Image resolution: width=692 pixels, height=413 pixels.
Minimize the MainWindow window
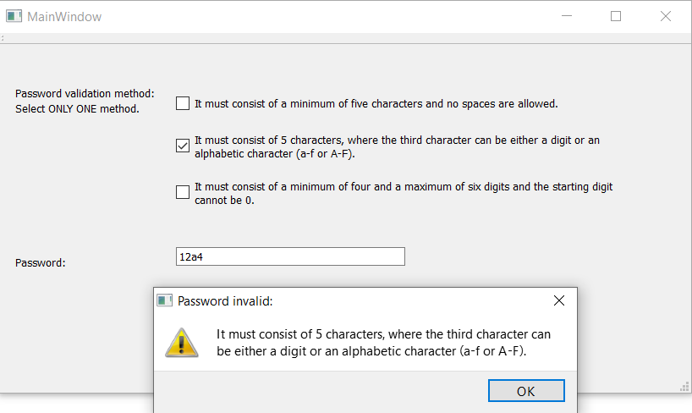pyautogui.click(x=567, y=16)
